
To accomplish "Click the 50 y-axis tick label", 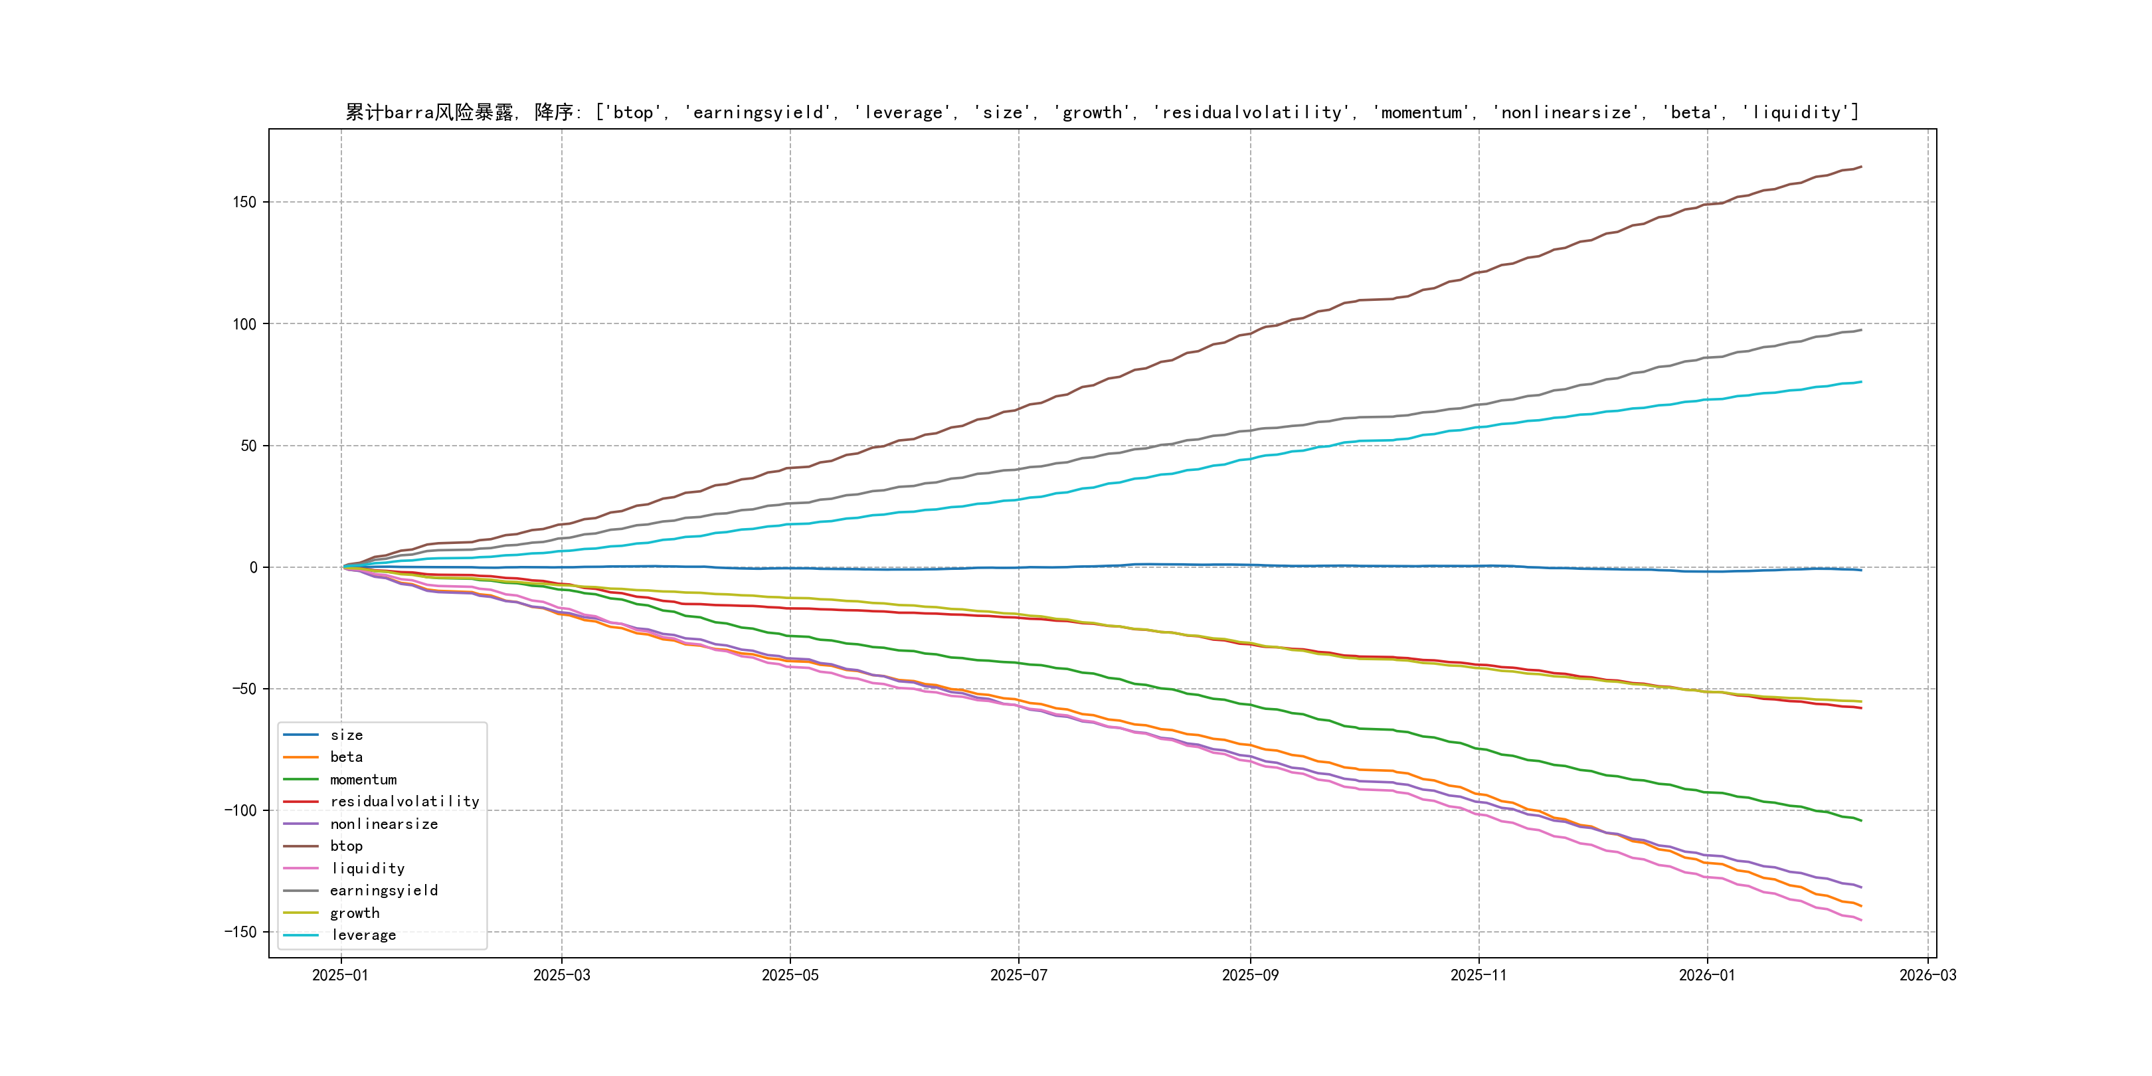I will point(248,445).
